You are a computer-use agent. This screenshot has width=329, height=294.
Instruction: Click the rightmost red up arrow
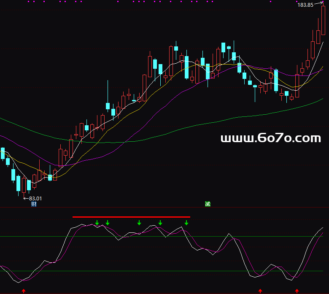tap(297, 291)
